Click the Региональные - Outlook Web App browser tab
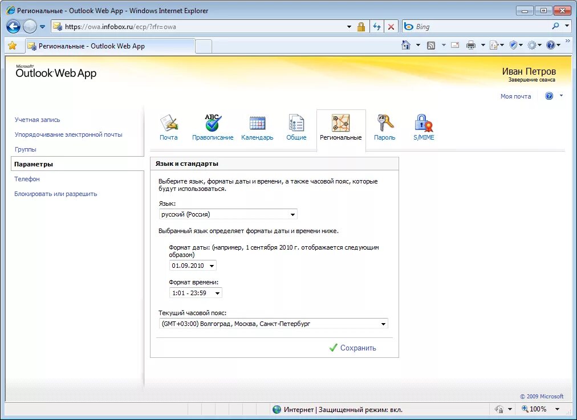The height and width of the screenshot is (420, 577). point(109,46)
